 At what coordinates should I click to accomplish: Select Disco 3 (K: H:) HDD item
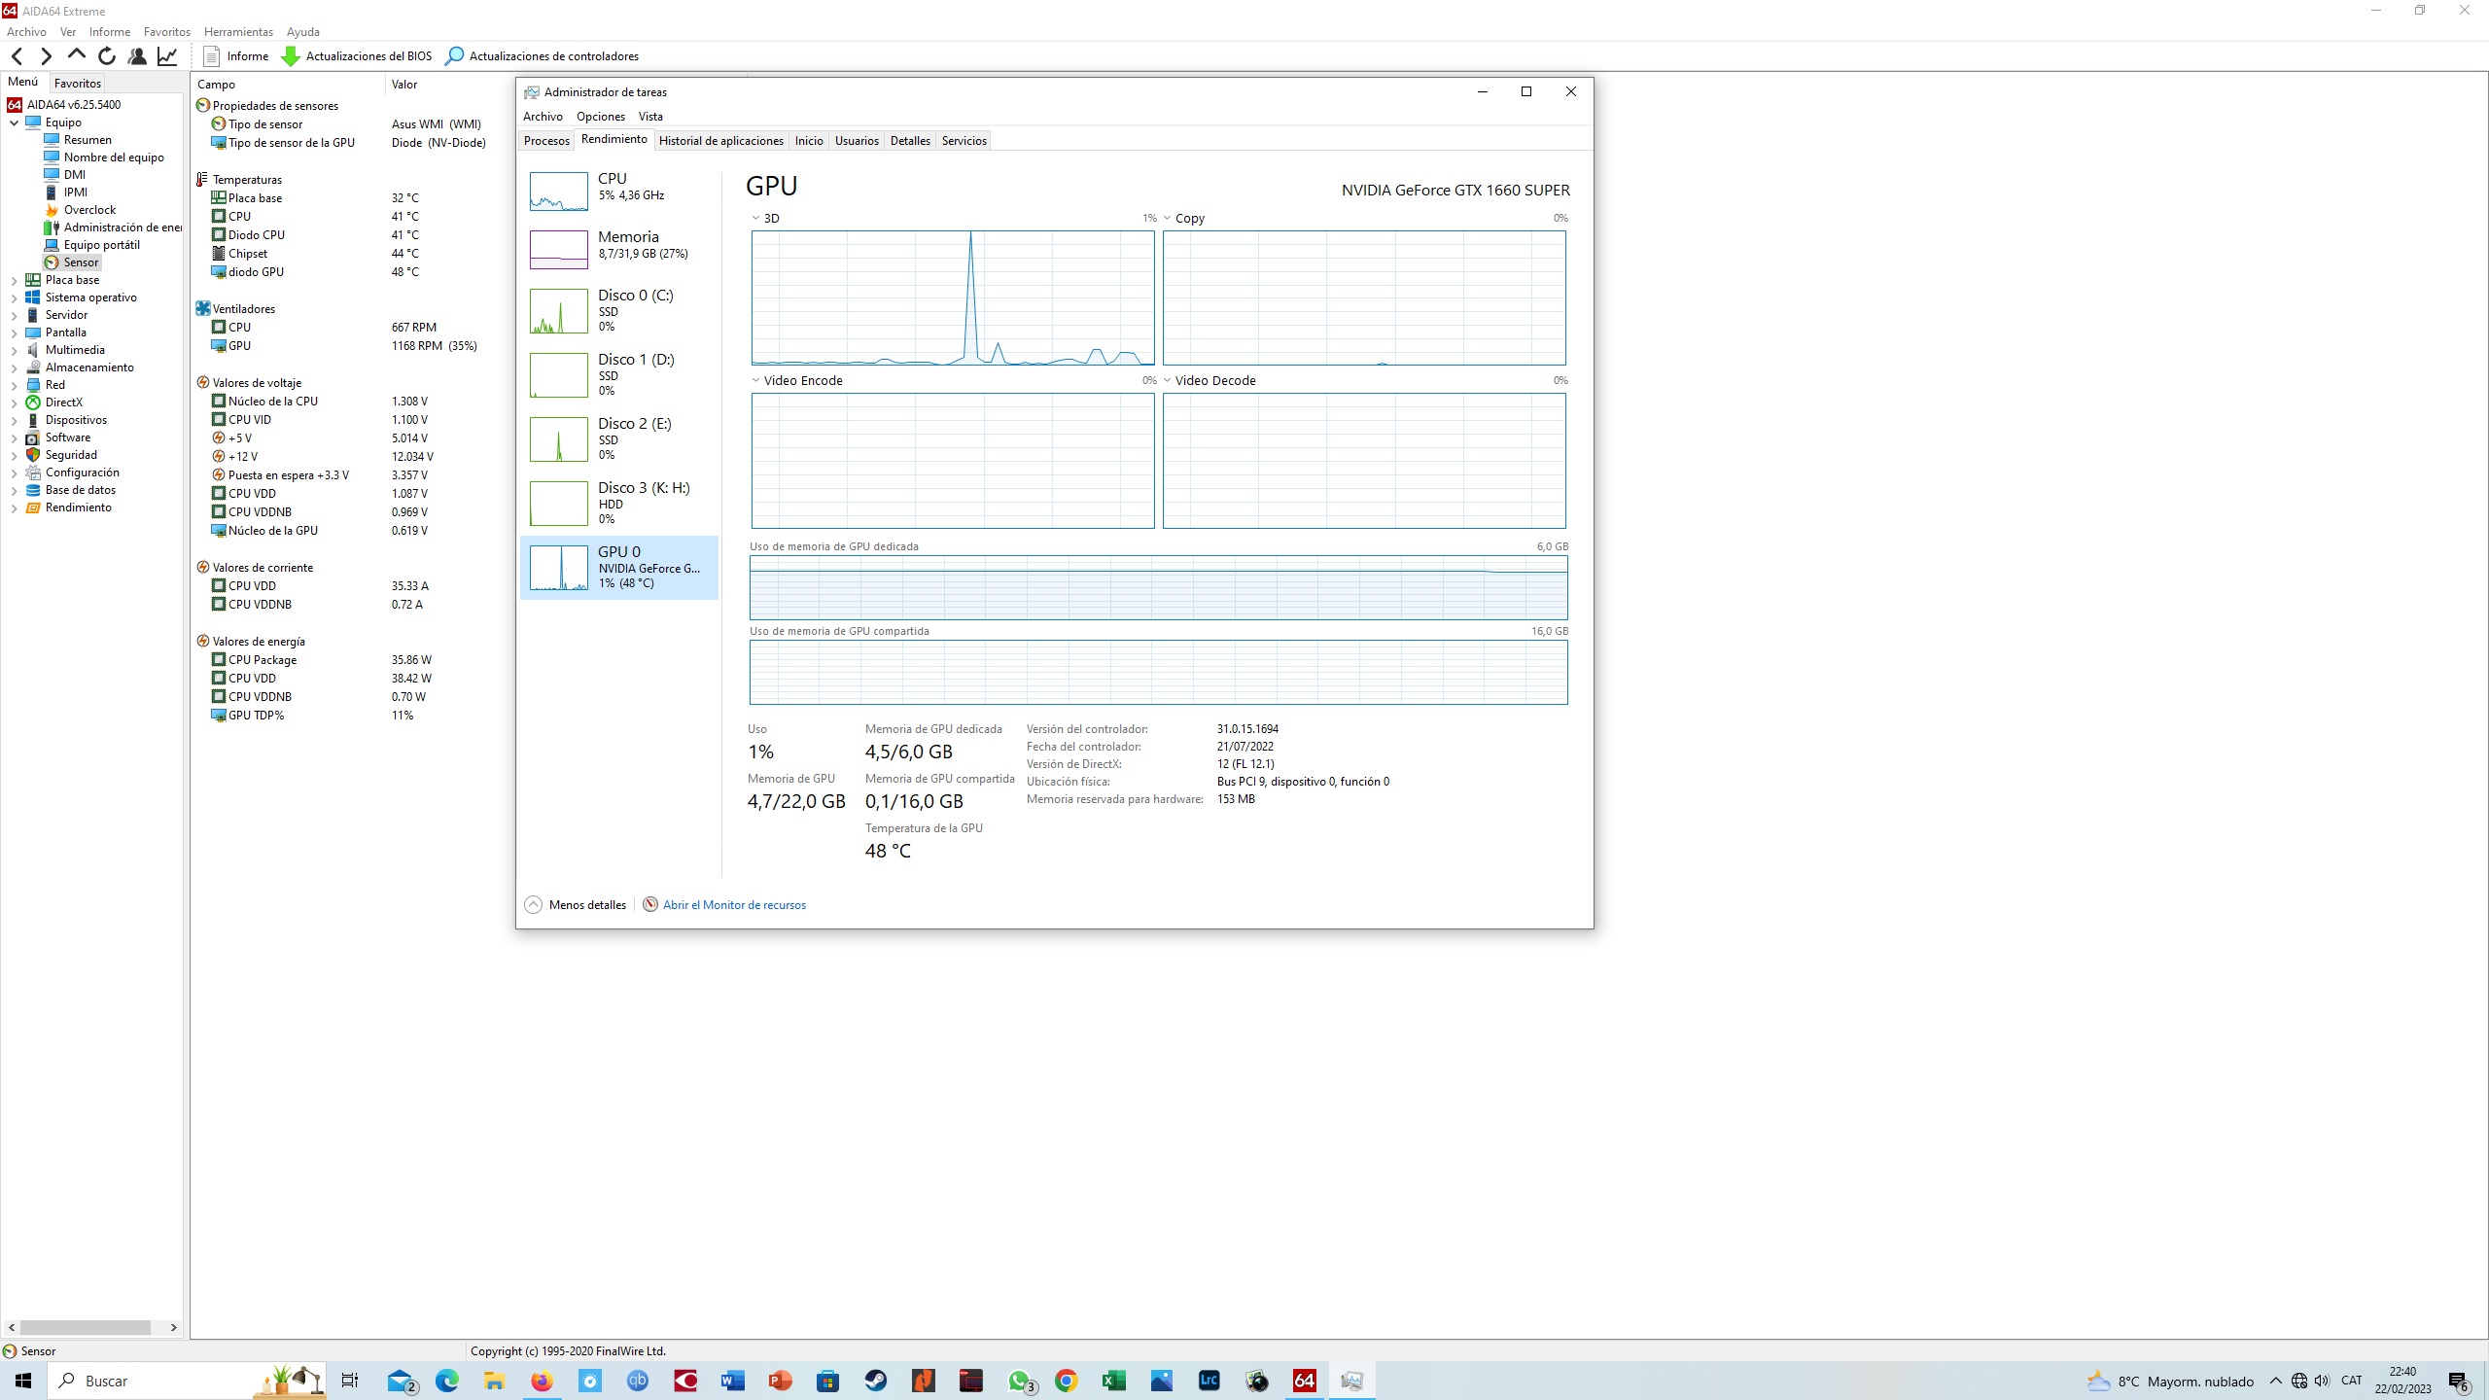point(619,503)
